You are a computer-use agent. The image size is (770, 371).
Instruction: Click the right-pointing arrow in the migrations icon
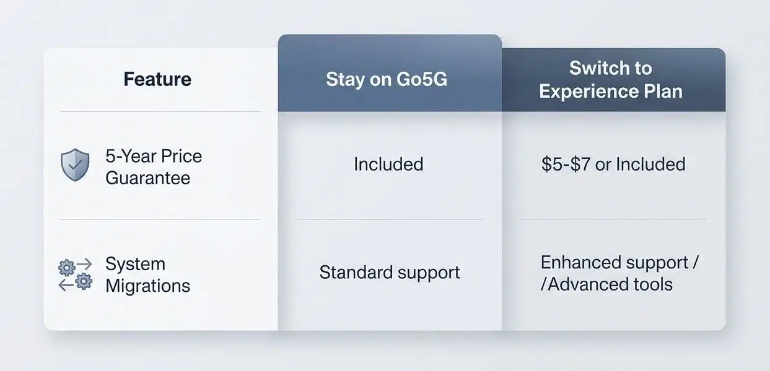(x=84, y=265)
